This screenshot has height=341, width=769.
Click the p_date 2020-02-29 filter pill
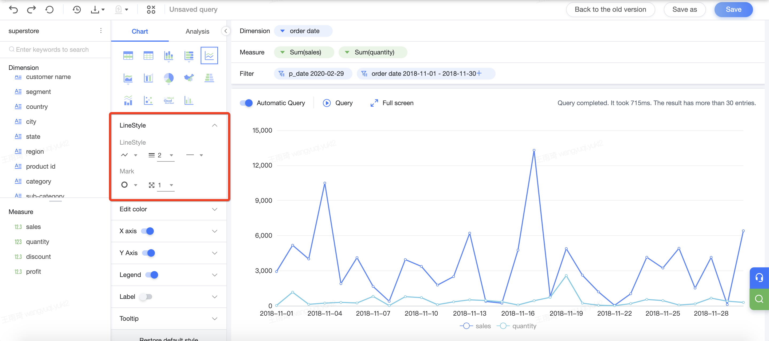pos(313,73)
